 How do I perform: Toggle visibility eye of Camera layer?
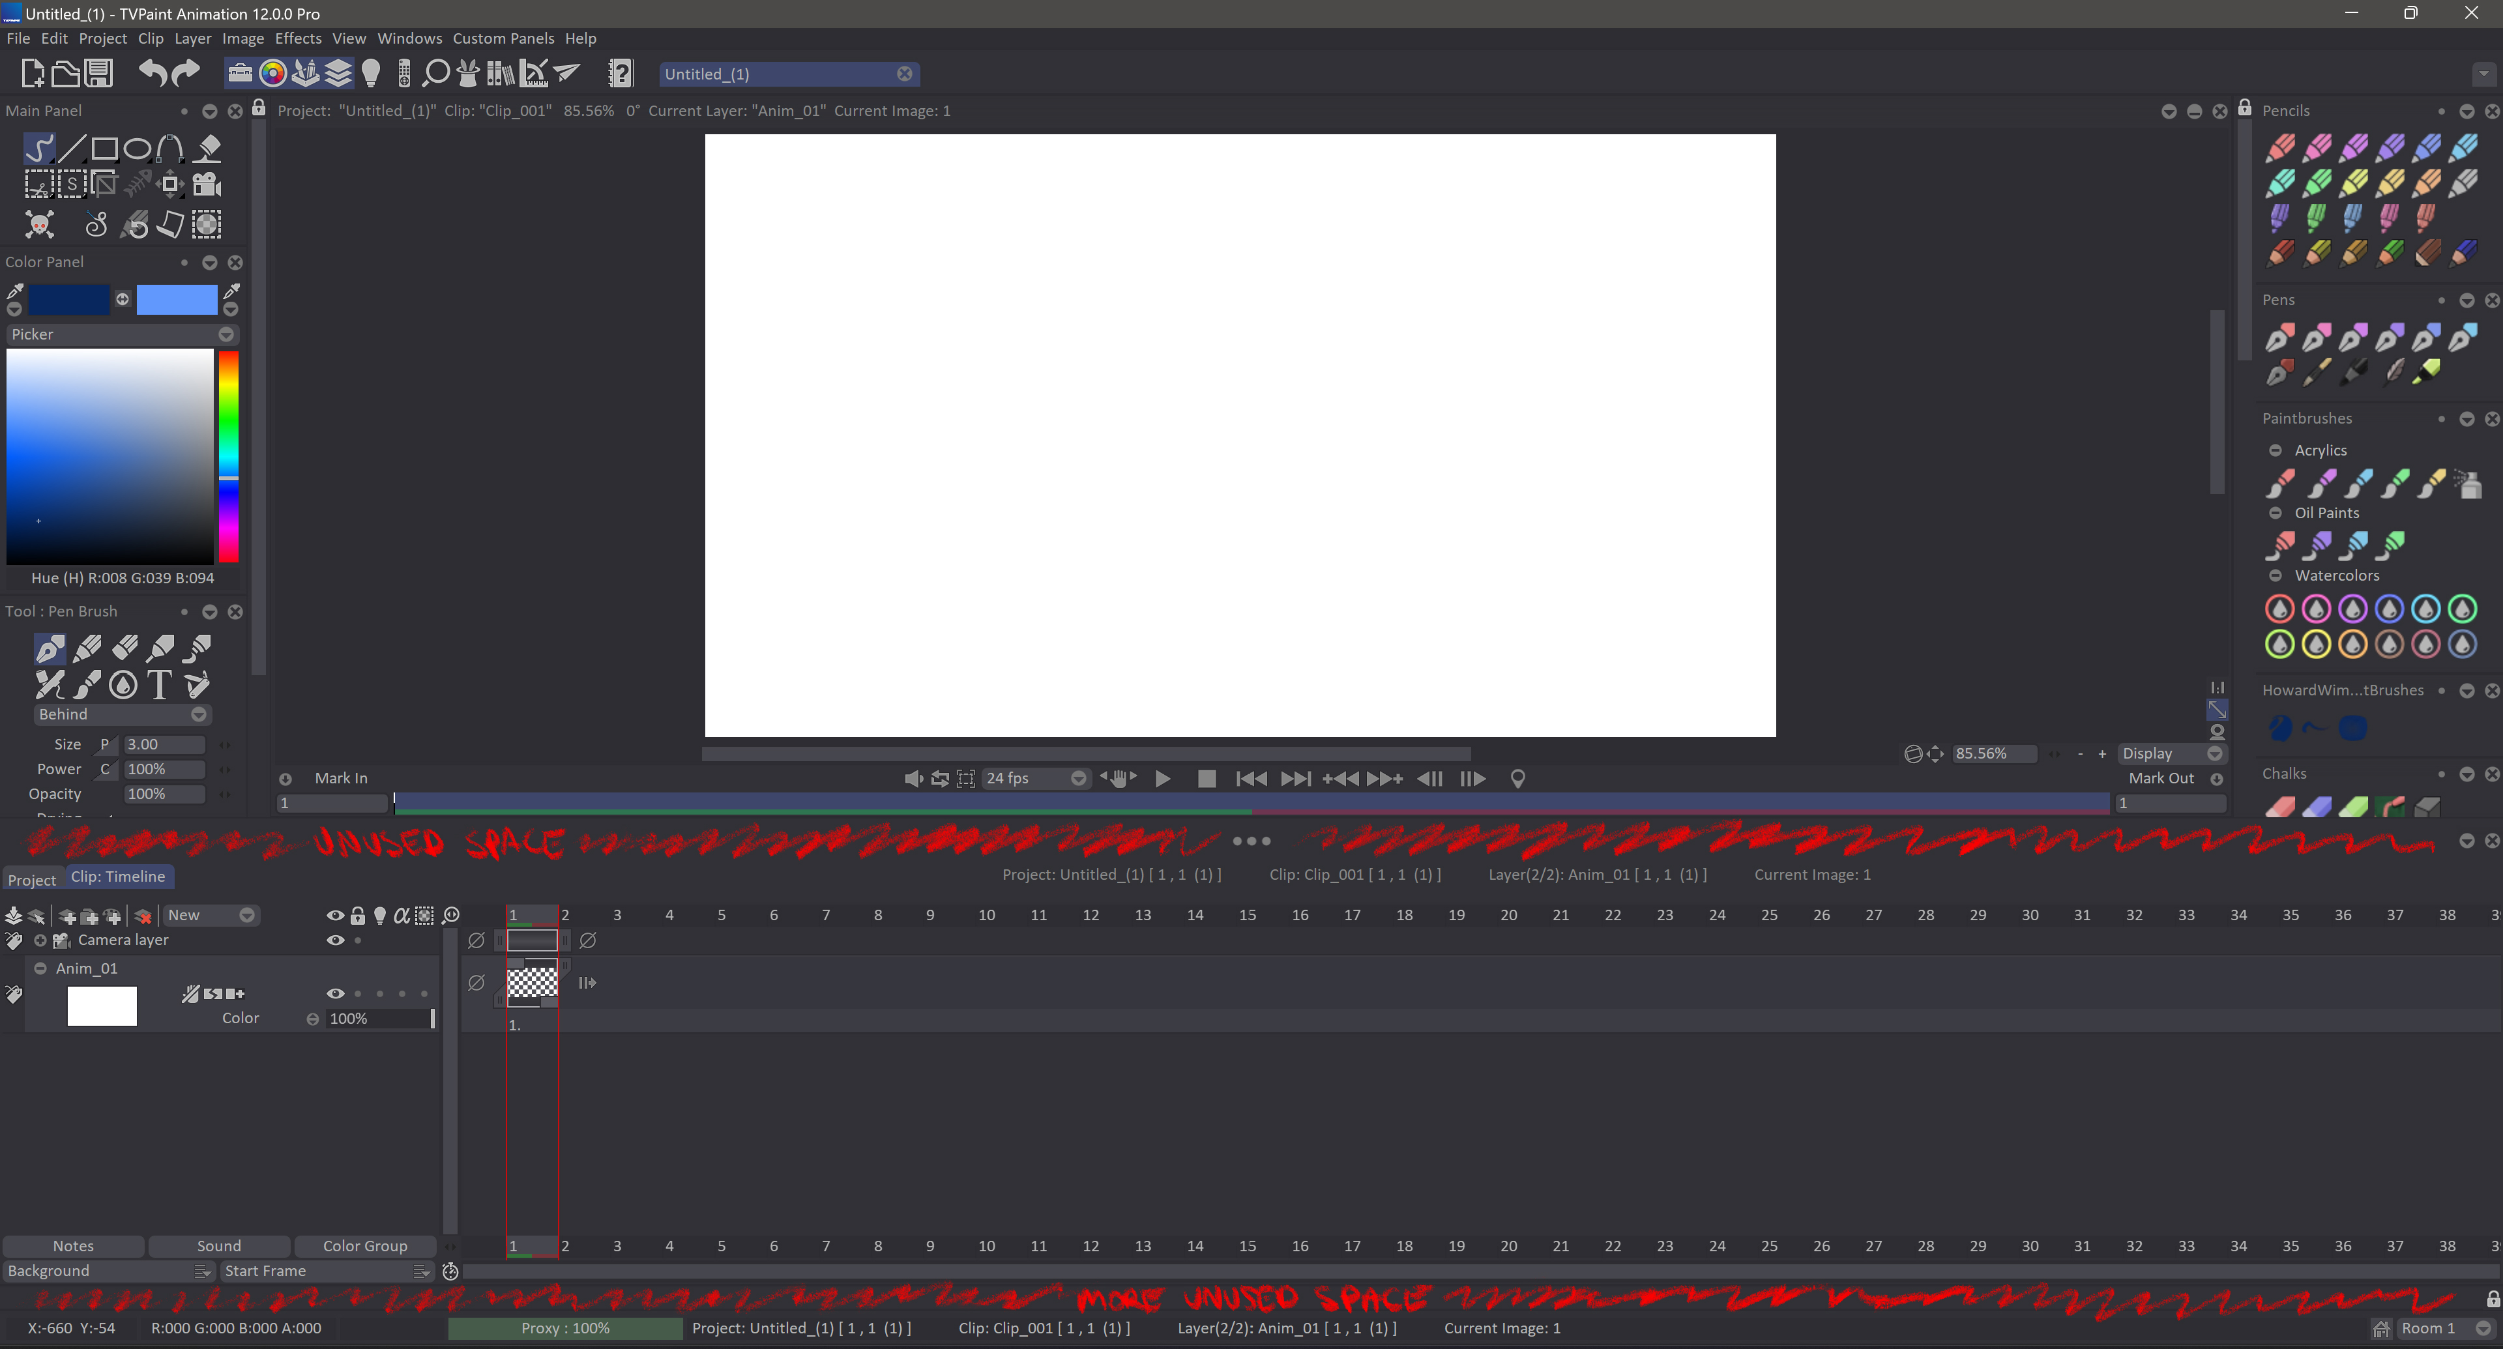point(335,940)
